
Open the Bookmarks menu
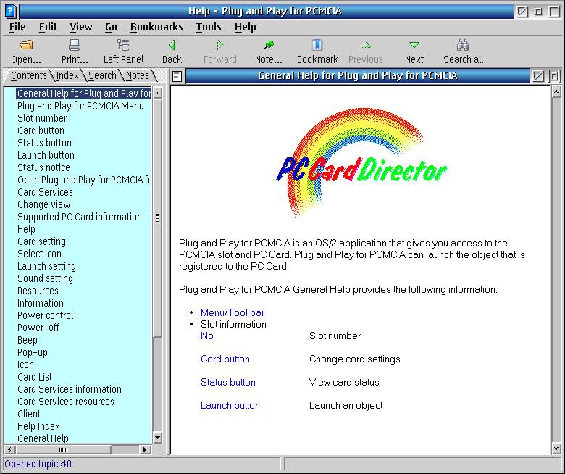point(156,27)
